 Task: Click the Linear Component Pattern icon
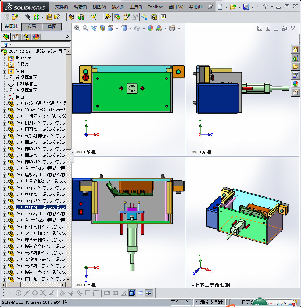[36, 17]
